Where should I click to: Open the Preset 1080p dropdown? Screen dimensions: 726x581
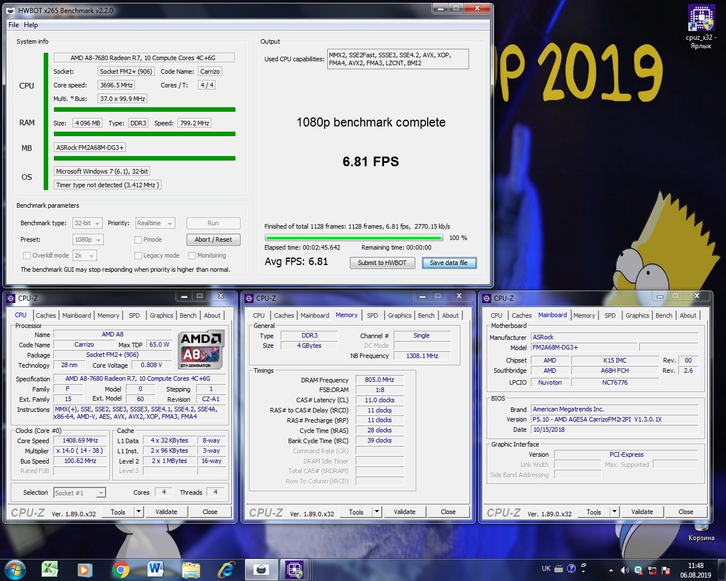point(88,239)
